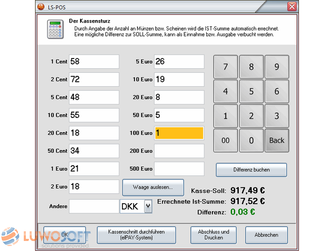Click the highlighted 100 Euro field
Screen dimensions: 334x251
(179, 133)
